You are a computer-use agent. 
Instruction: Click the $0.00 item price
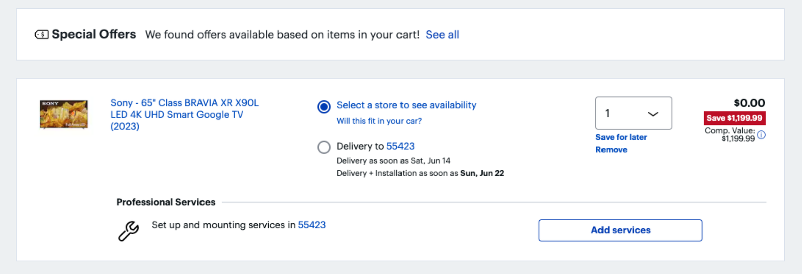pos(749,103)
